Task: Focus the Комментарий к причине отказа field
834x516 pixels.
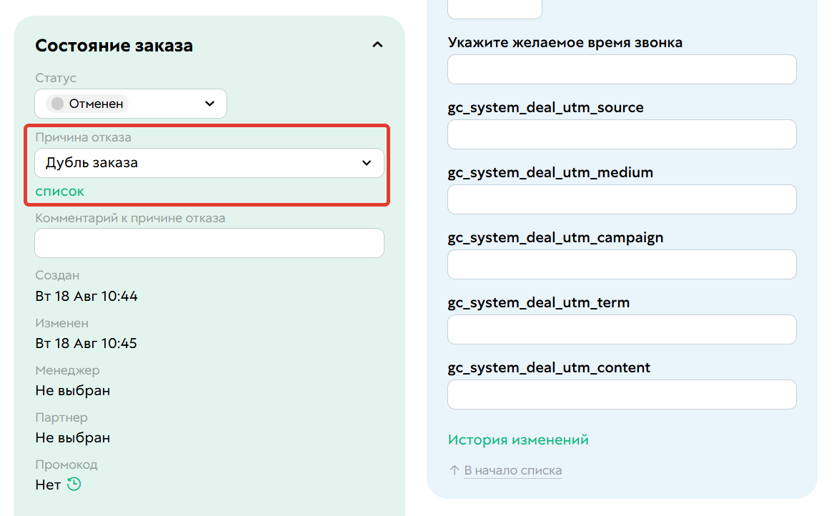Action: pyautogui.click(x=209, y=243)
